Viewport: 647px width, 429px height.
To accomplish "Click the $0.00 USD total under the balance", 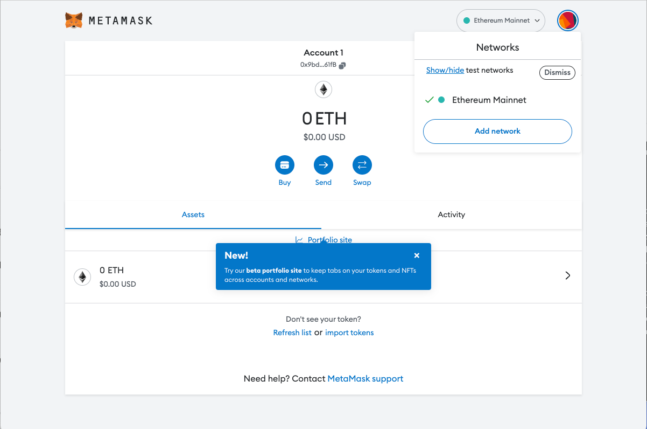I will [324, 137].
